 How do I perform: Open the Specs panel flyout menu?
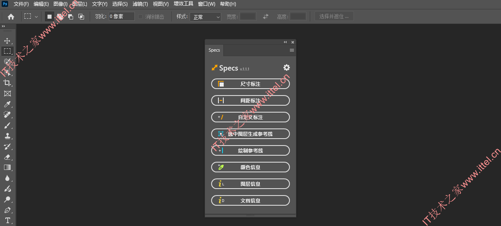point(292,50)
